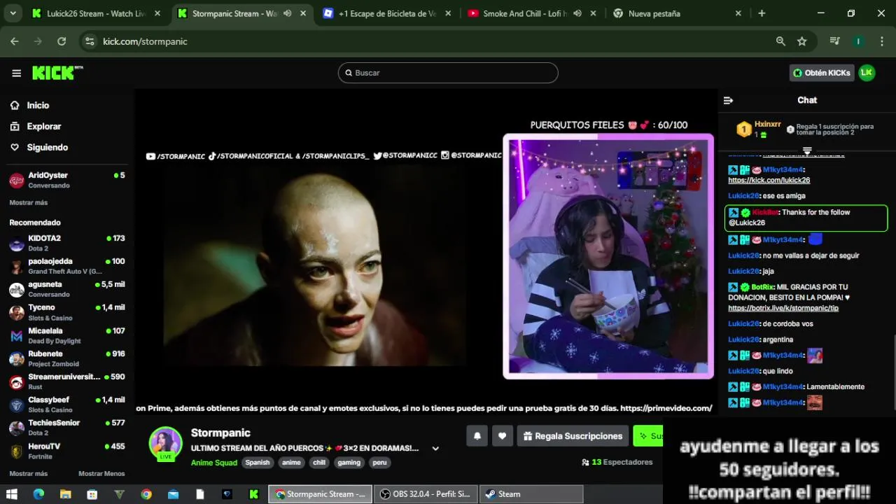
Task: Click Mostrar Menos in sidebar
Action: [101, 473]
